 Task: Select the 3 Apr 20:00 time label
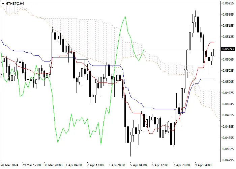click(117, 165)
